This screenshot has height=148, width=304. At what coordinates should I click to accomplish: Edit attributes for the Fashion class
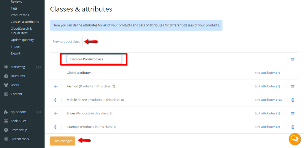267,86
